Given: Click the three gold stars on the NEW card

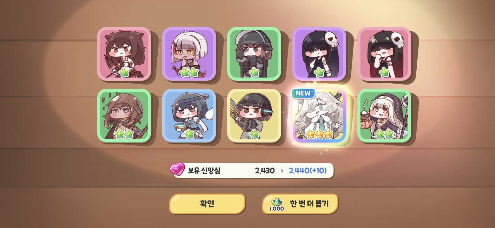Looking at the screenshot, I should coord(319,134).
